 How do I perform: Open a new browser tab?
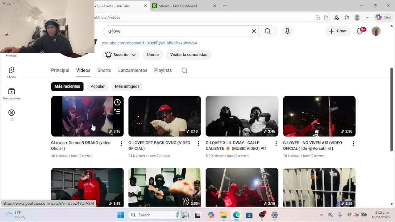225,6
